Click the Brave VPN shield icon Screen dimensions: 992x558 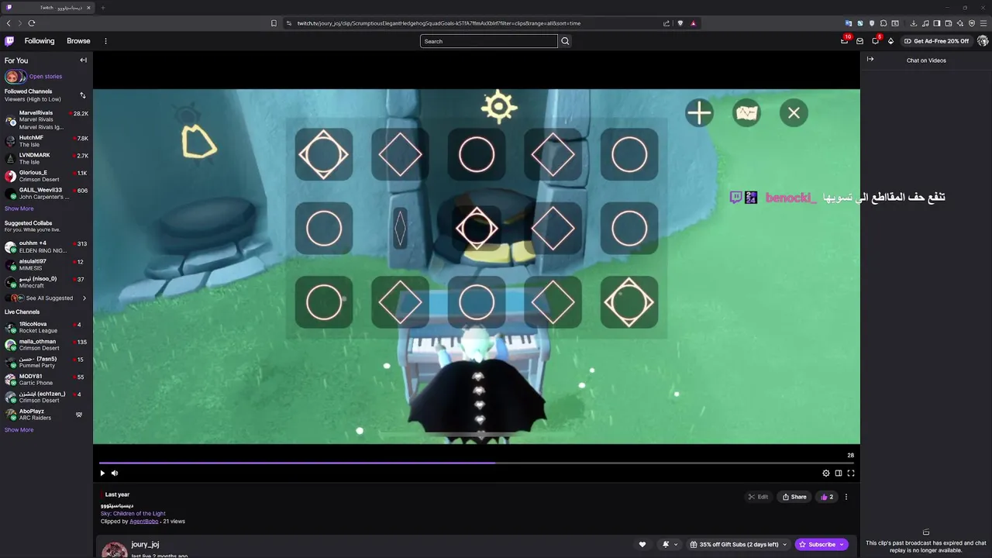pos(972,23)
